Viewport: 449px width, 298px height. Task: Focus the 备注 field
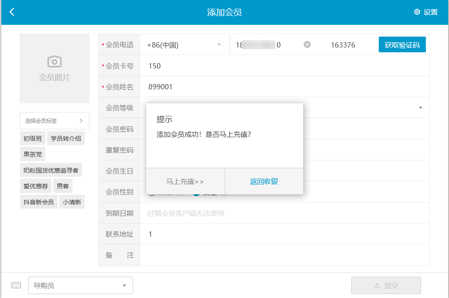click(x=285, y=255)
